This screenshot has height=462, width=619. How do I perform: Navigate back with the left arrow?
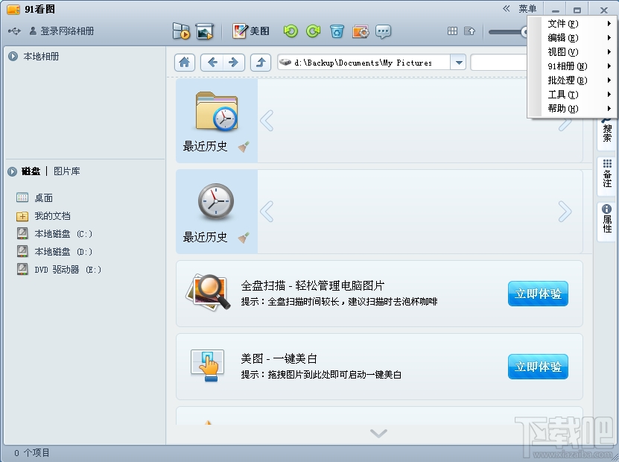212,63
